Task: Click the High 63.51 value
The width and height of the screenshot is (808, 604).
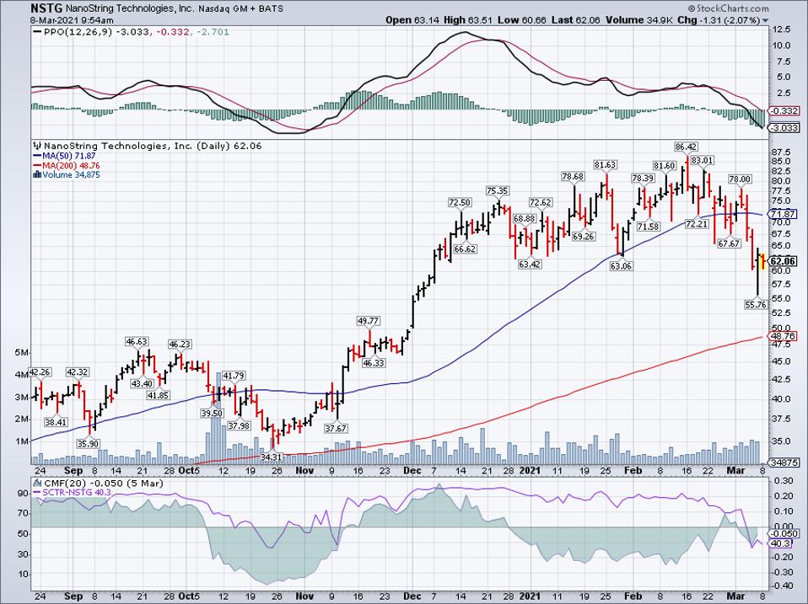Action: coord(468,20)
